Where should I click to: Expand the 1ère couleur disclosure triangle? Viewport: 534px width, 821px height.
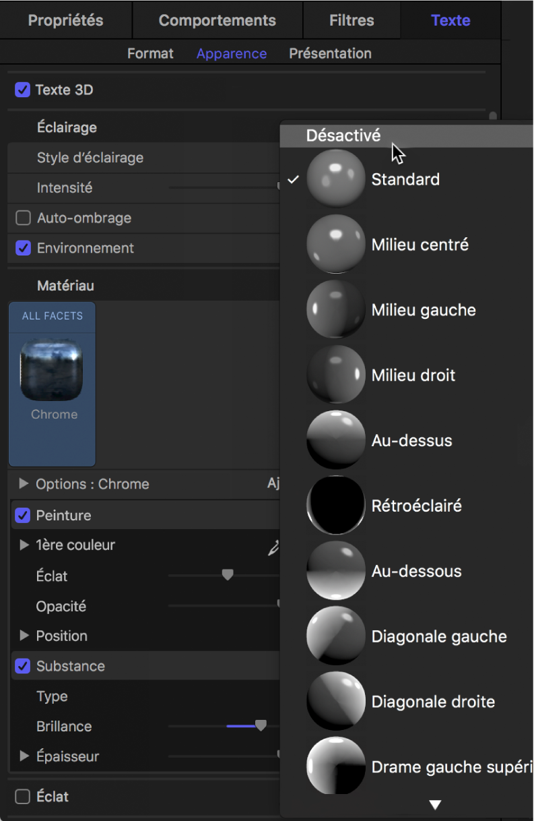coord(24,545)
